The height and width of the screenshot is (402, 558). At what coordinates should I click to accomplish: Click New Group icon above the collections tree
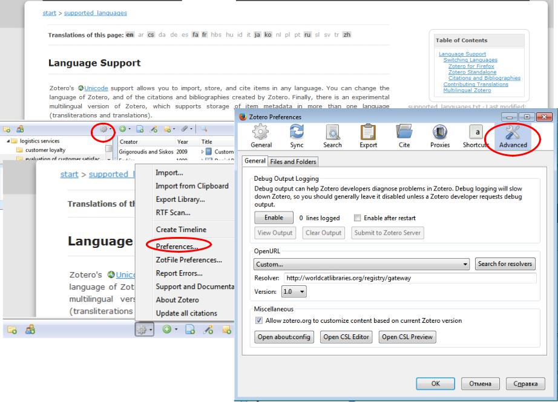click(21, 129)
